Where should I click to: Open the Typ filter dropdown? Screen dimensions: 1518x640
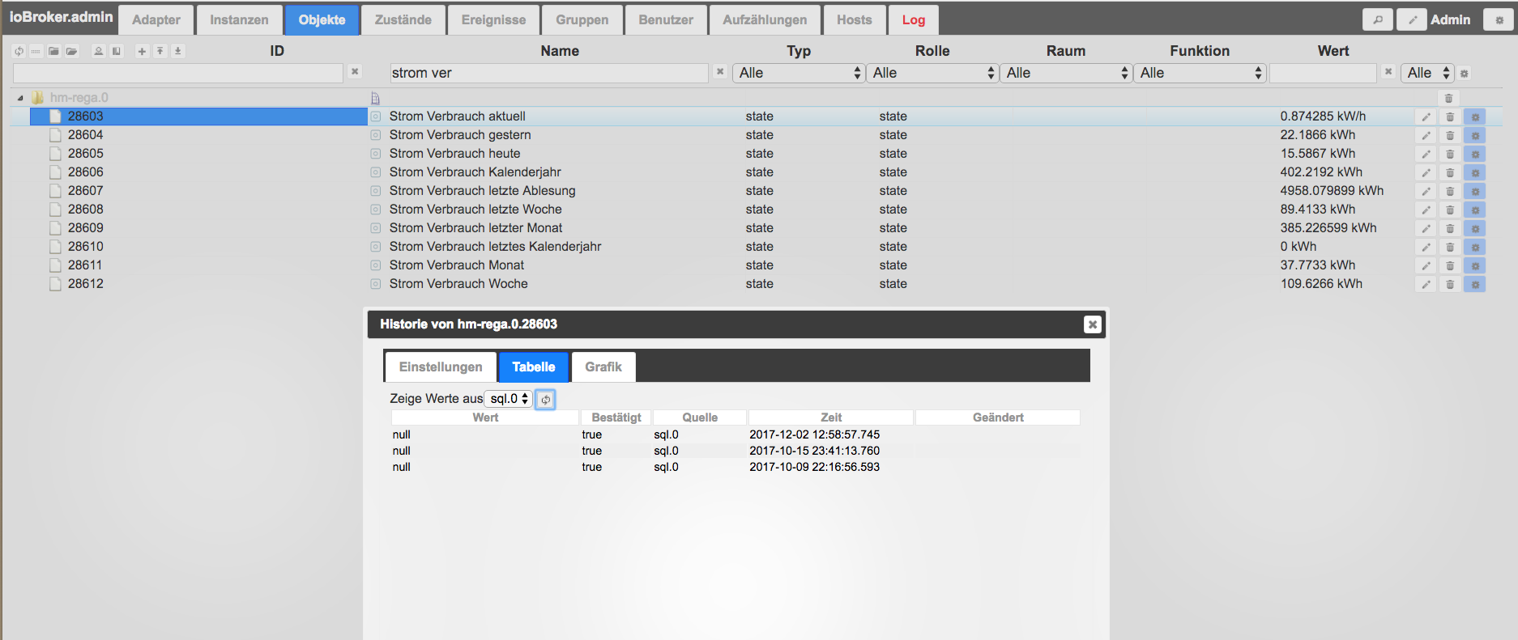tap(799, 73)
